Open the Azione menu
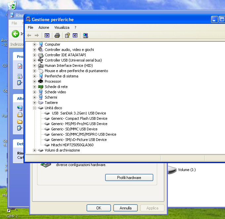This screenshot has width=225, height=219. coord(44,27)
